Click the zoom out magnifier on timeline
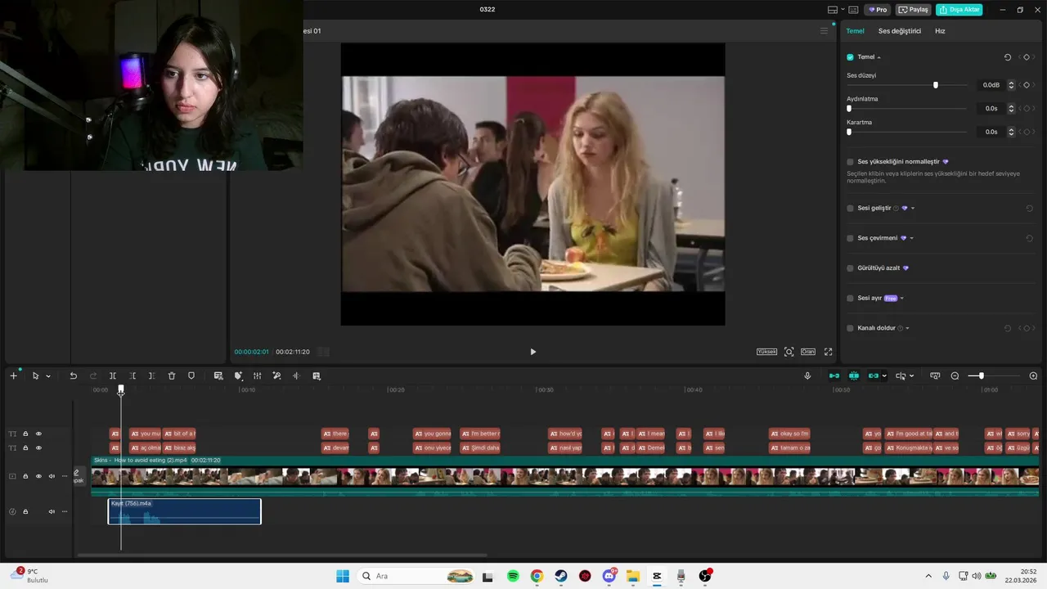 pyautogui.click(x=955, y=376)
